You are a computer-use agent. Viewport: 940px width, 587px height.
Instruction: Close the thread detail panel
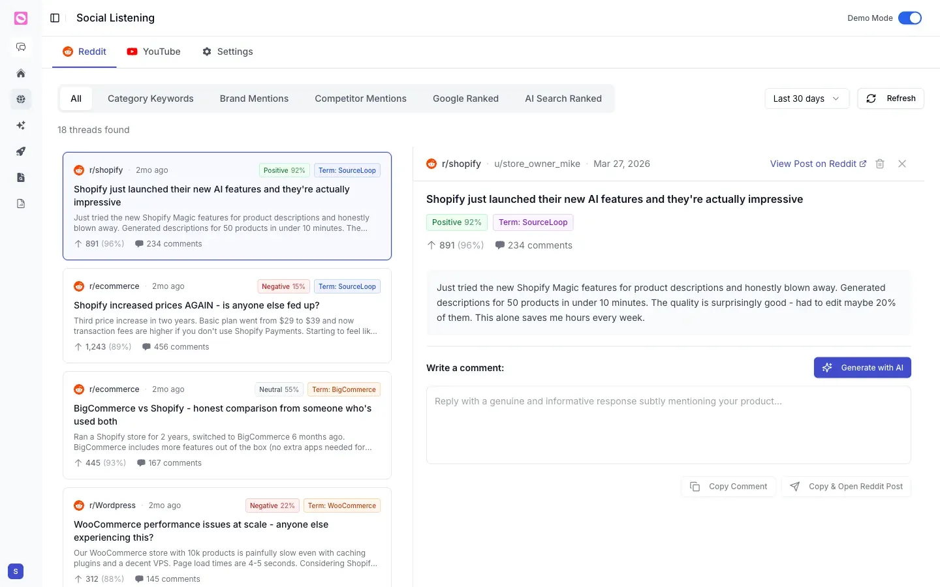pyautogui.click(x=902, y=164)
